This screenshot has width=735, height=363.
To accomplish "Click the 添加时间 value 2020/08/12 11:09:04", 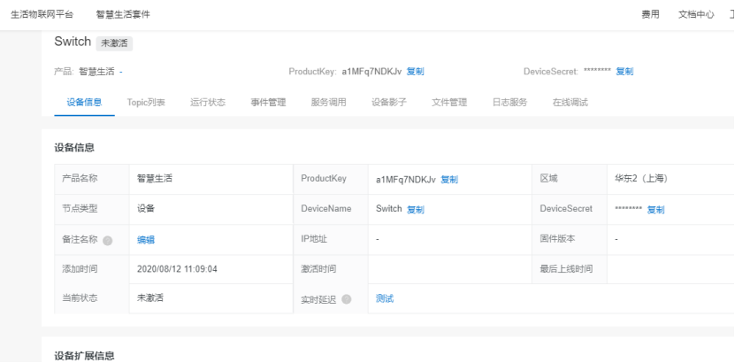I will [177, 269].
